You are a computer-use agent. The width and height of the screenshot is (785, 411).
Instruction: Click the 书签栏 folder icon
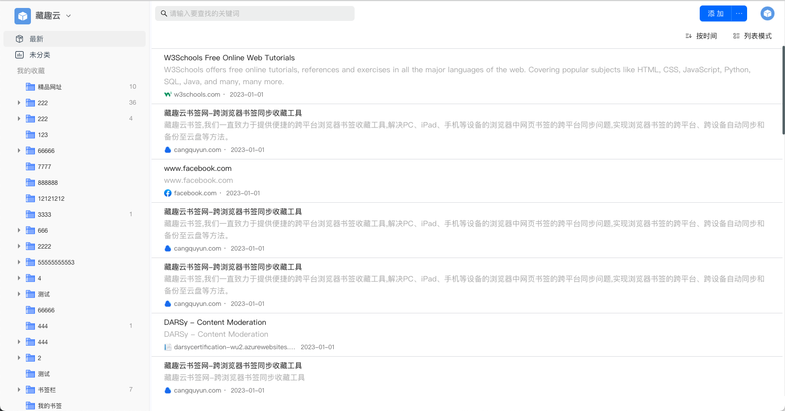pyautogui.click(x=30, y=390)
